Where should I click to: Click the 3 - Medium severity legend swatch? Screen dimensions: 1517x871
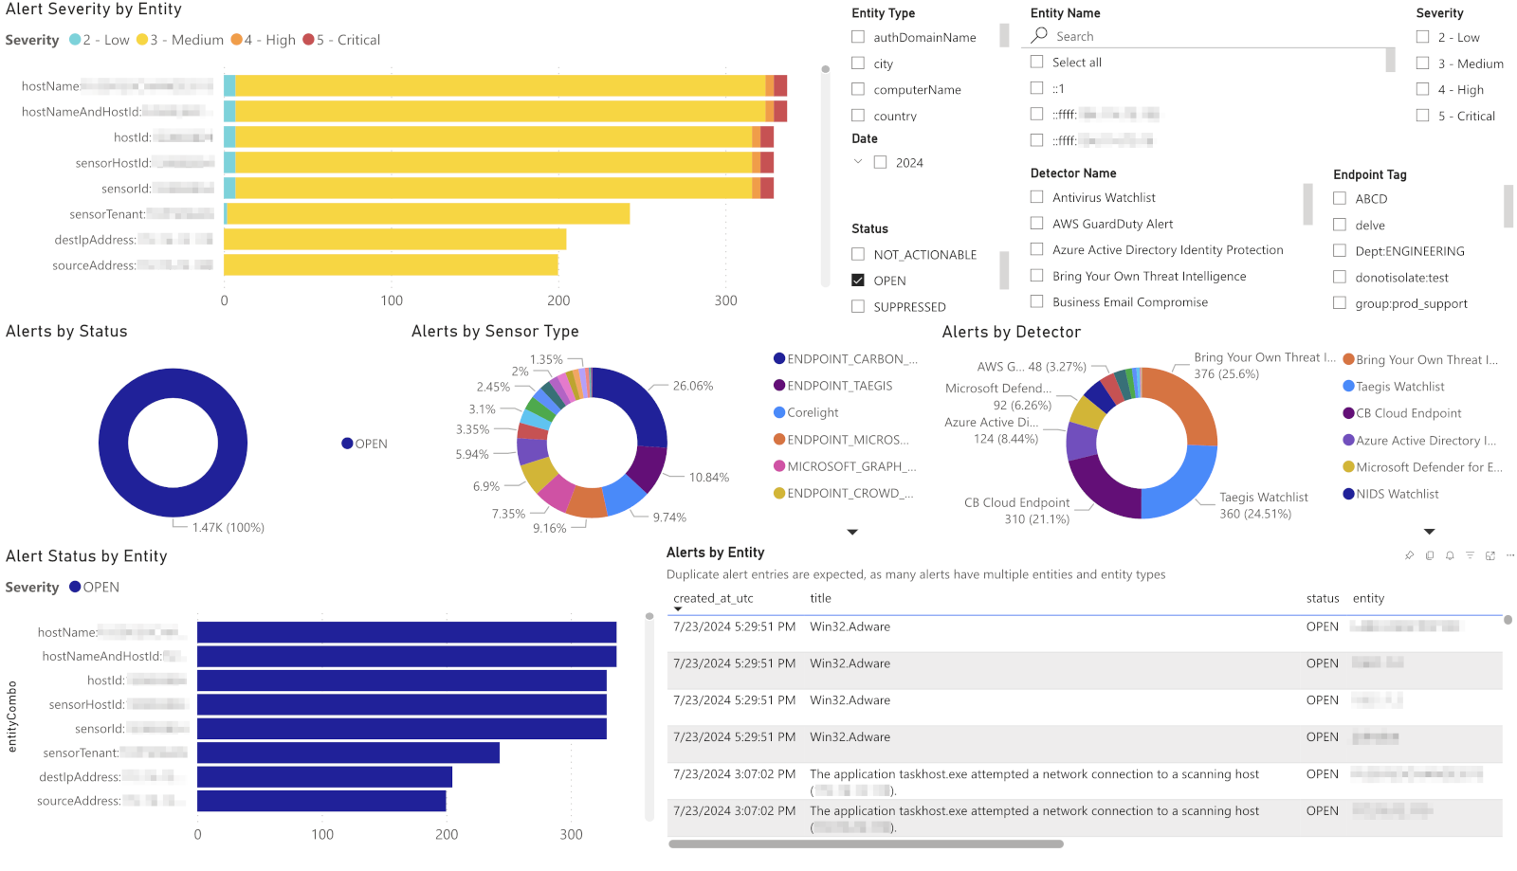pos(142,40)
